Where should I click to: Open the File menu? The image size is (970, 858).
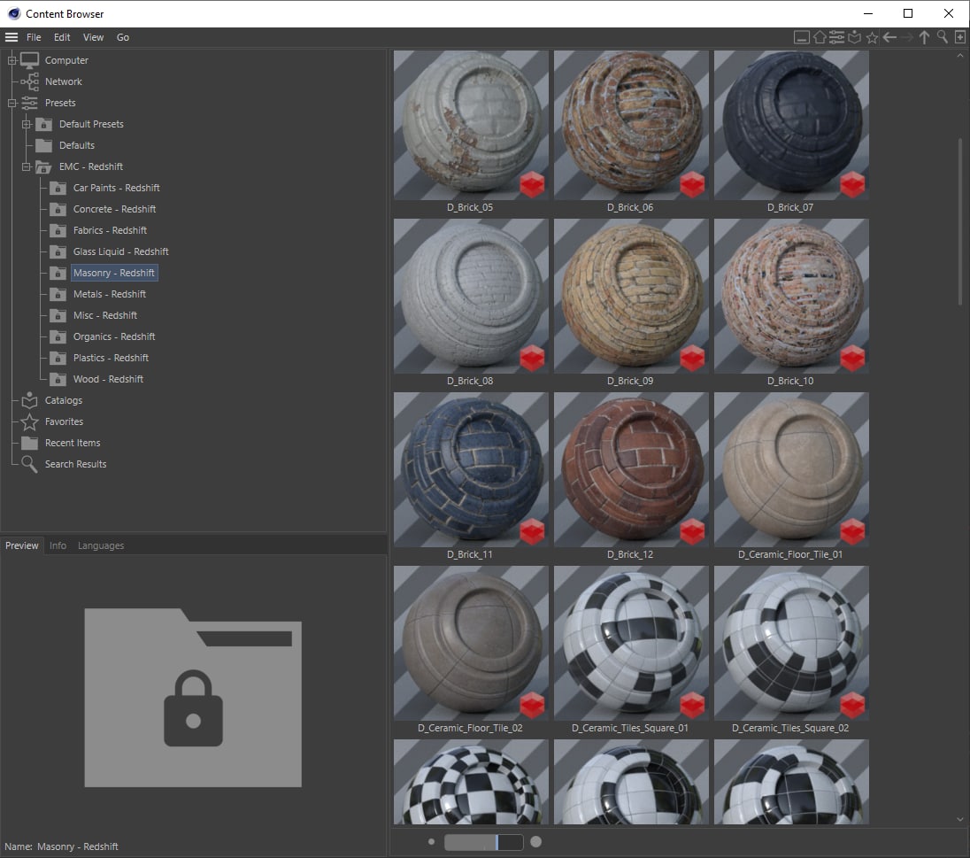point(34,37)
